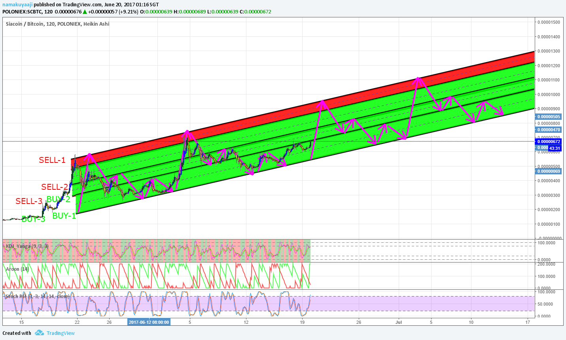
Task: Click 0.00001100 on the price axis
Action: [549, 80]
